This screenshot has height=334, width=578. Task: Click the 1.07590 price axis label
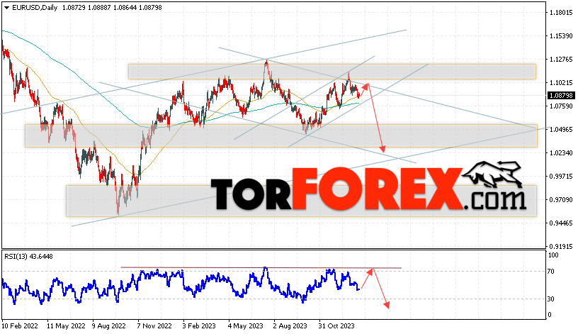[x=561, y=106]
